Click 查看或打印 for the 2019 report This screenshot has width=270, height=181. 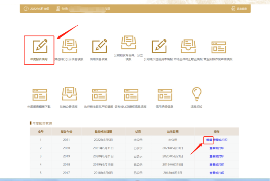pos(217,156)
